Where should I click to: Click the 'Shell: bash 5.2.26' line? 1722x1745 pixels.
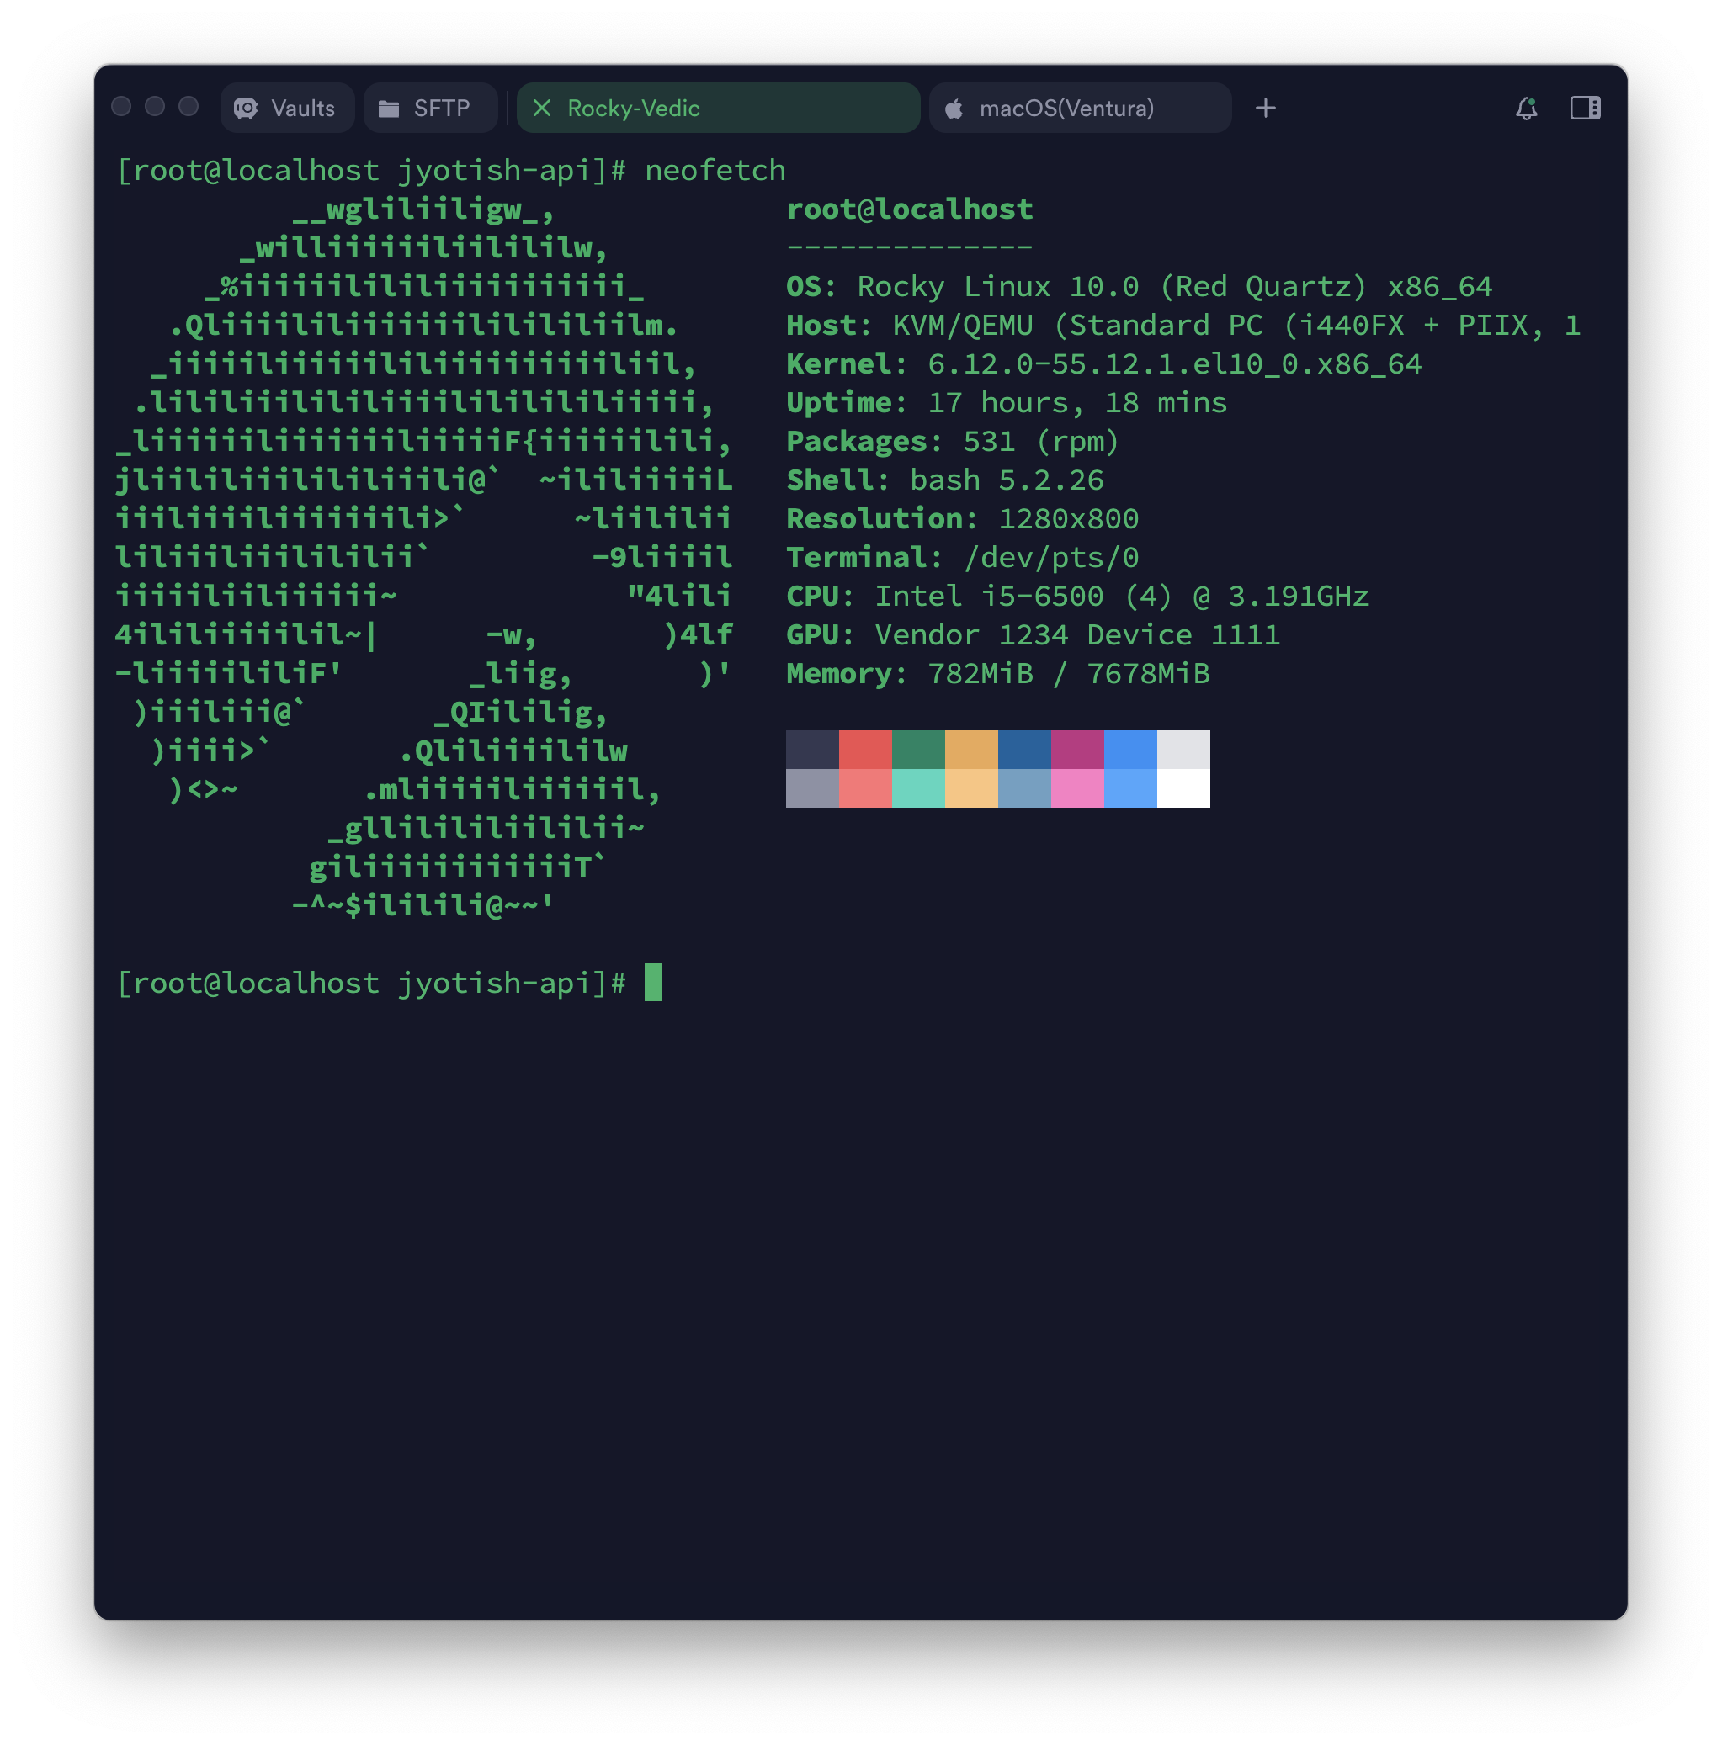point(945,480)
